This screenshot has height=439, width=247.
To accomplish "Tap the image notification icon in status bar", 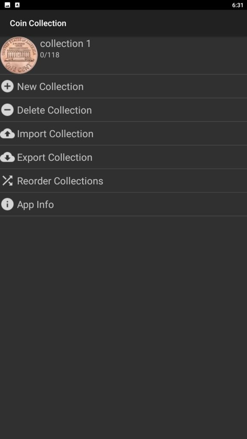I will point(8,5).
